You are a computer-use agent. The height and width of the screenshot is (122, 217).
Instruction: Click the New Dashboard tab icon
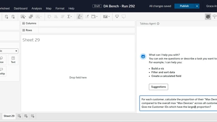click(26, 116)
